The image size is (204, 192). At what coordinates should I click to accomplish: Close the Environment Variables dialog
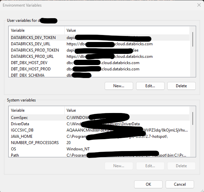pyautogui.click(x=199, y=5)
